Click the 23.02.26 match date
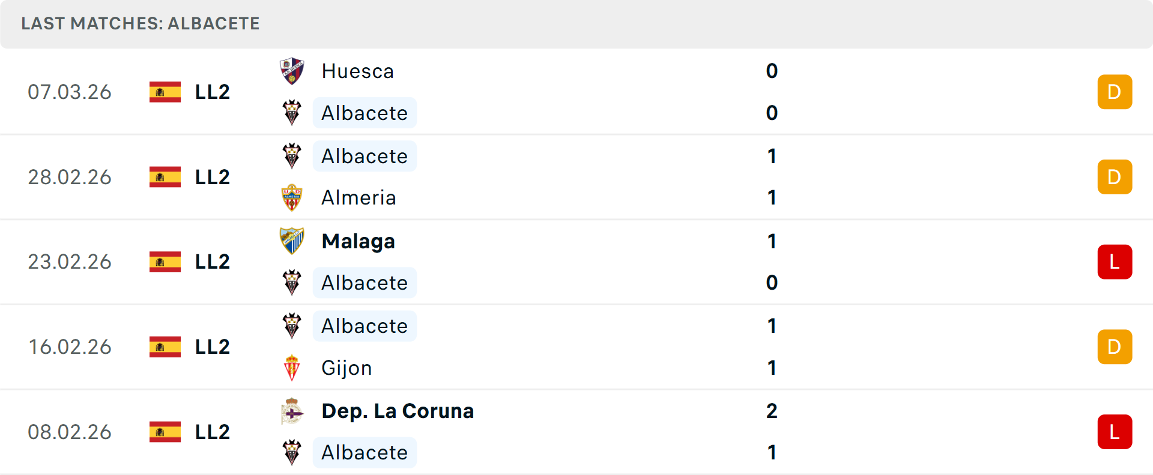 pos(70,262)
